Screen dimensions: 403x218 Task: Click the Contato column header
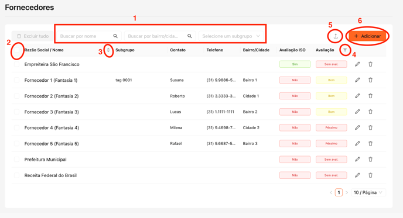click(178, 50)
